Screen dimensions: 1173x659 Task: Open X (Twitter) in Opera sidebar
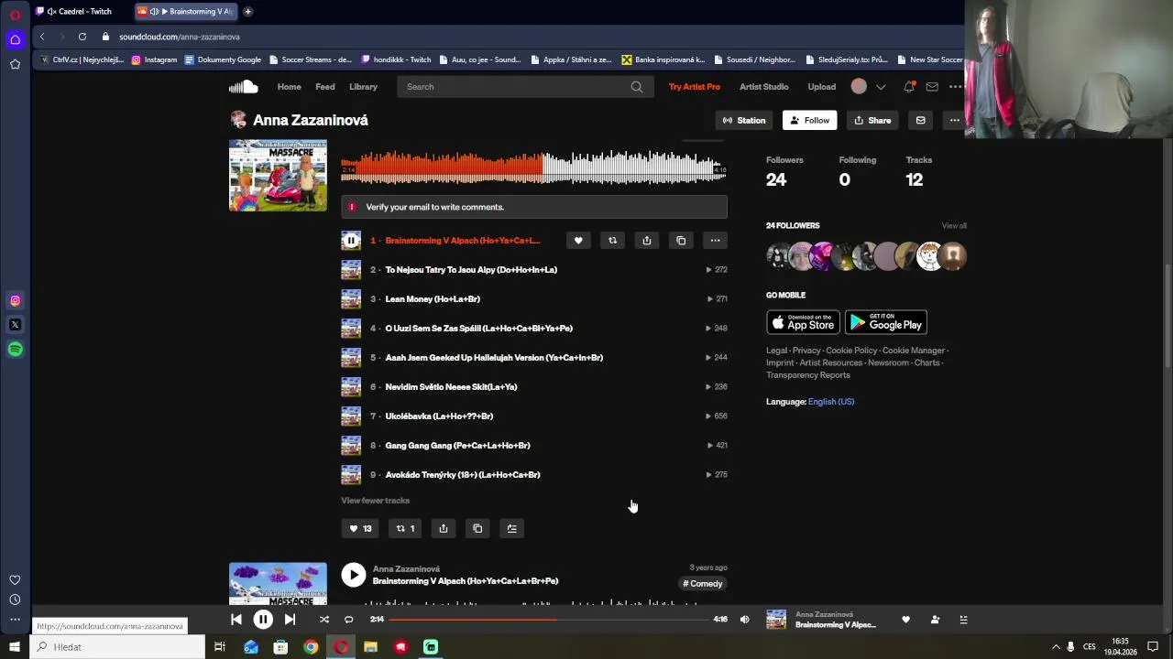point(15,325)
